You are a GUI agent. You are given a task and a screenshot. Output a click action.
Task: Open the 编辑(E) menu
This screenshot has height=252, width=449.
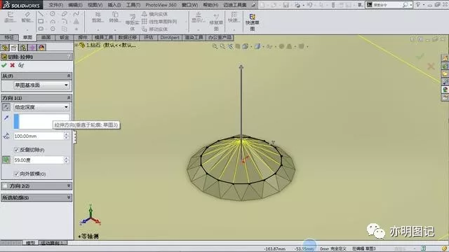pos(75,5)
